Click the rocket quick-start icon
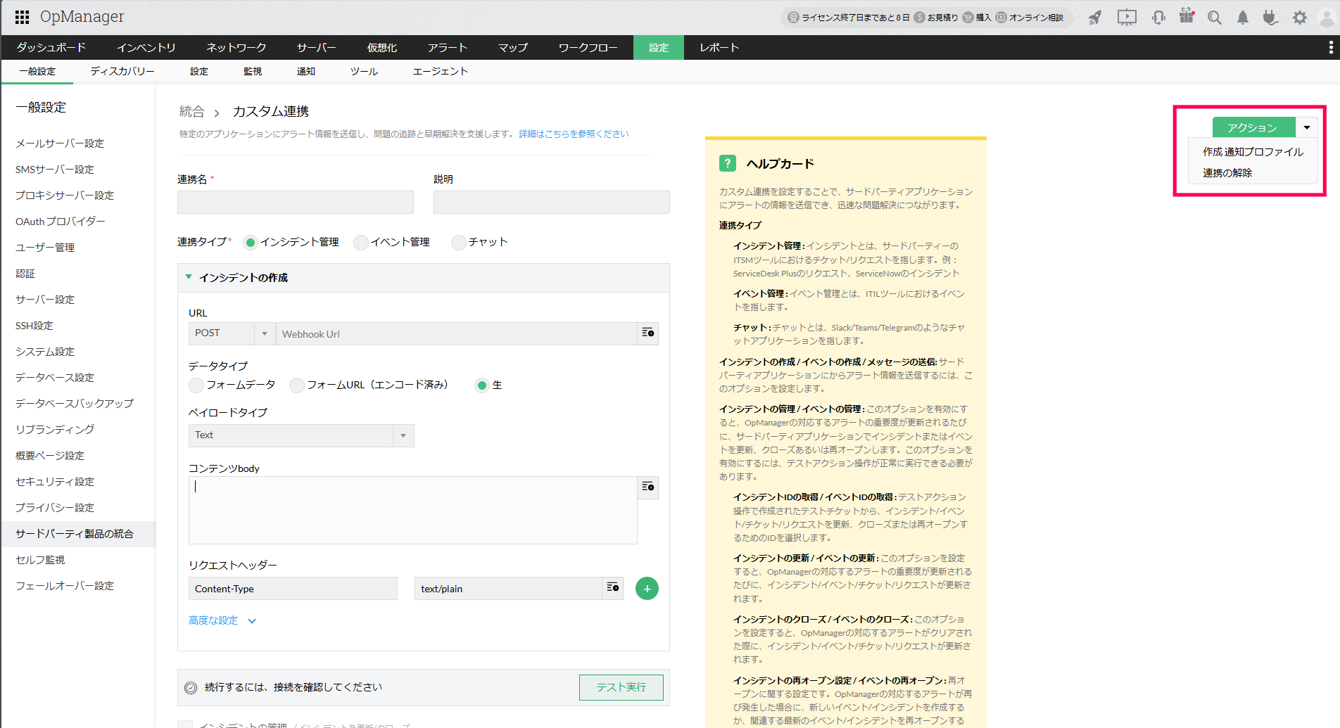The width and height of the screenshot is (1340, 728). point(1094,18)
